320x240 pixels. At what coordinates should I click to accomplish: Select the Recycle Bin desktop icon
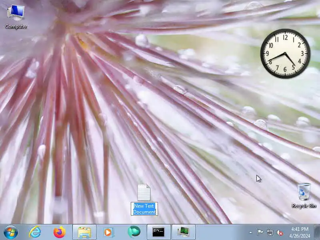click(304, 196)
